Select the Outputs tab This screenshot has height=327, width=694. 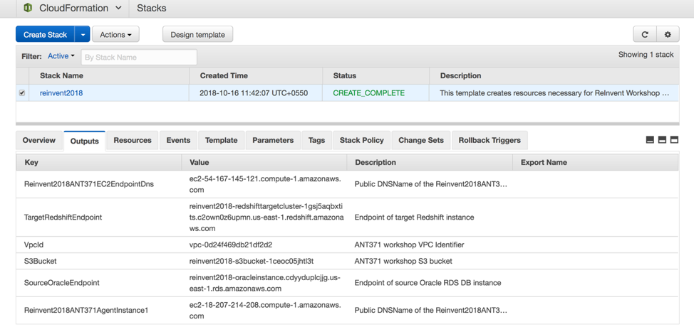pyautogui.click(x=85, y=141)
